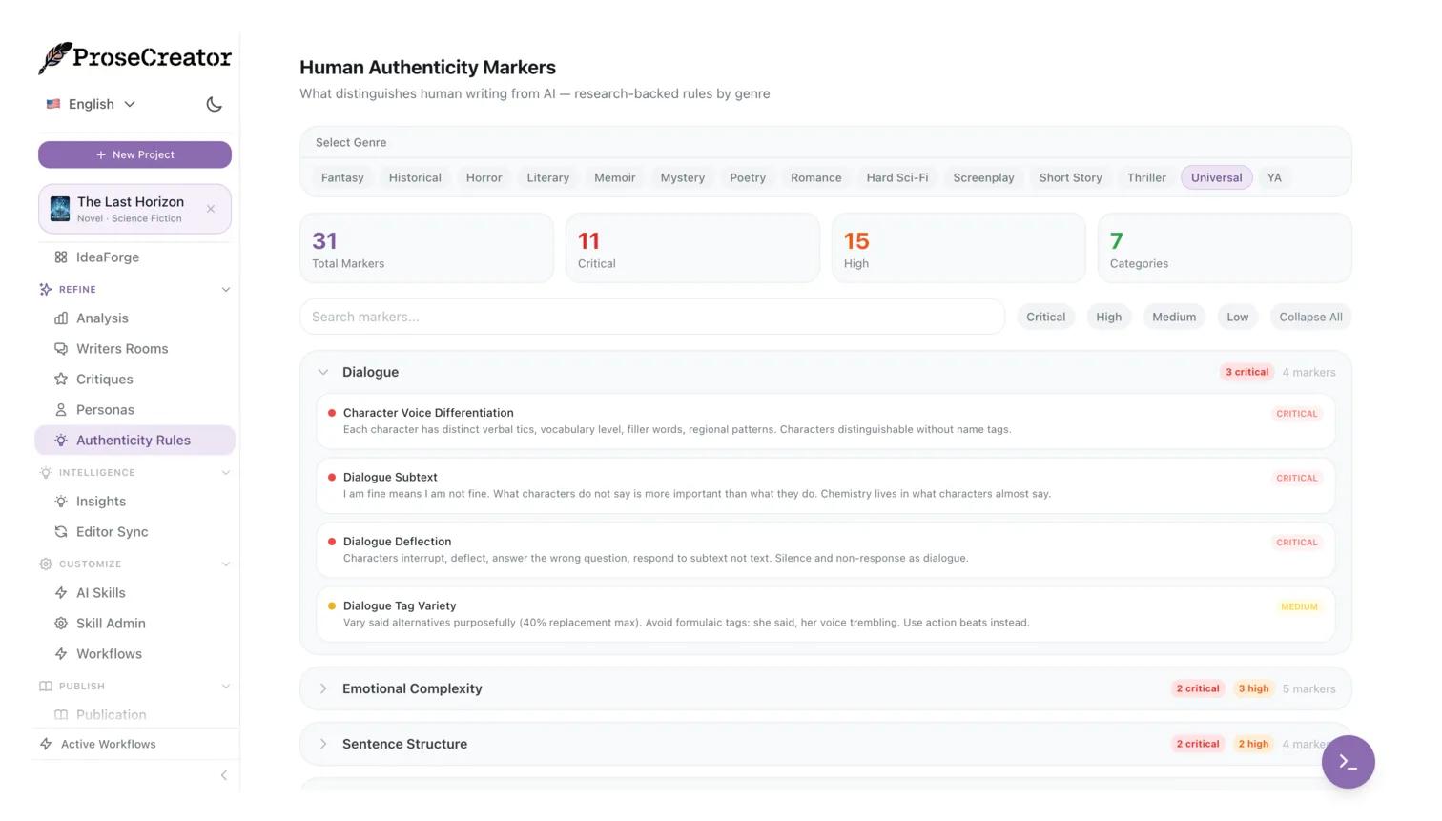The width and height of the screenshot is (1442, 821).
Task: Click the Insights lightbulb icon
Action: pyautogui.click(x=61, y=502)
